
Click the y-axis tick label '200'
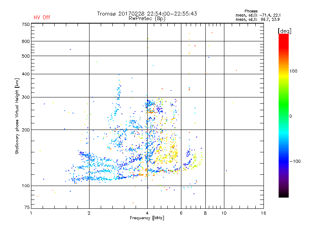pyautogui.click(x=26, y=130)
